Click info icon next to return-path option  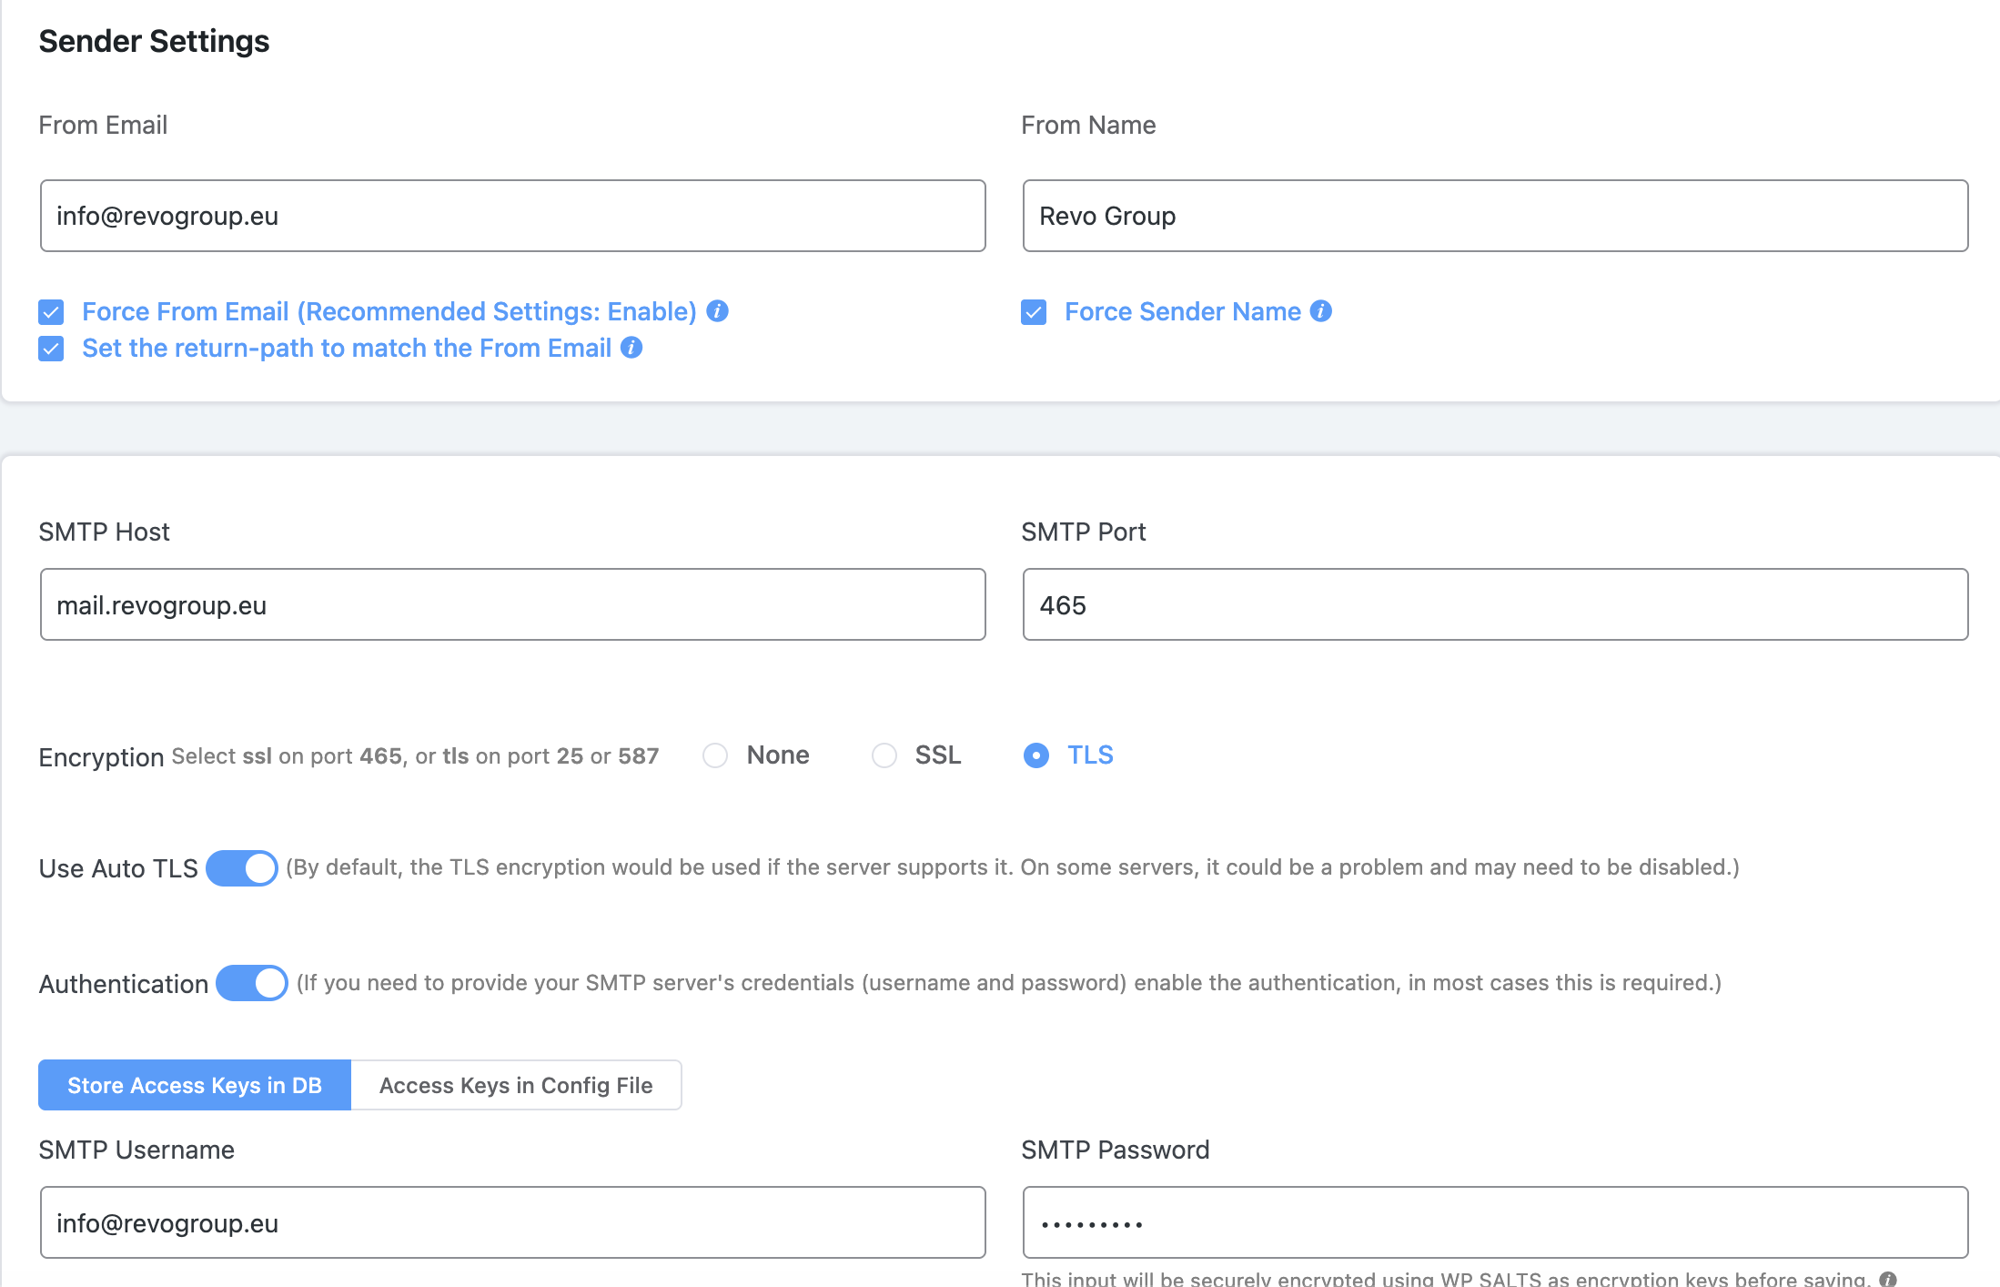point(631,348)
